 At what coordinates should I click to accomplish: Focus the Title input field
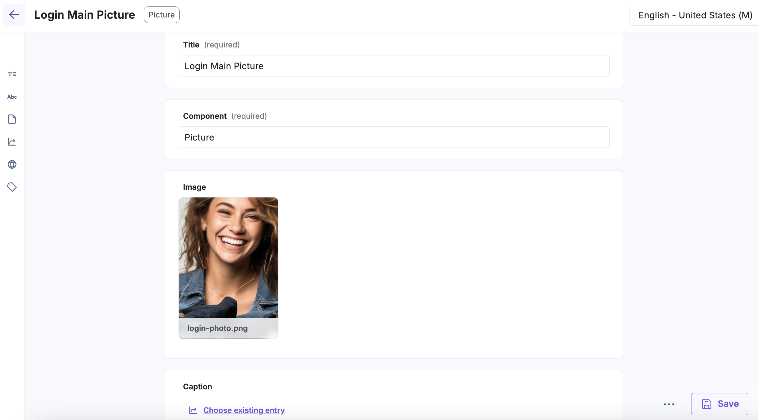(394, 66)
